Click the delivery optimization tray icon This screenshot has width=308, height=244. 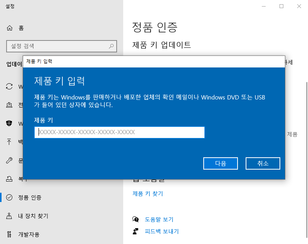click(9, 105)
